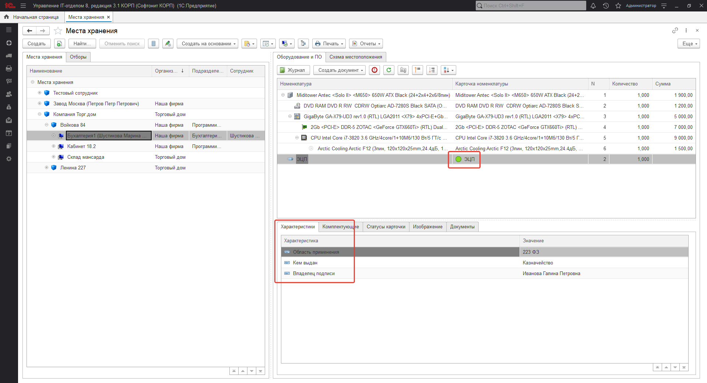Click the copy link icon at top right
707x383 pixels.
click(675, 31)
